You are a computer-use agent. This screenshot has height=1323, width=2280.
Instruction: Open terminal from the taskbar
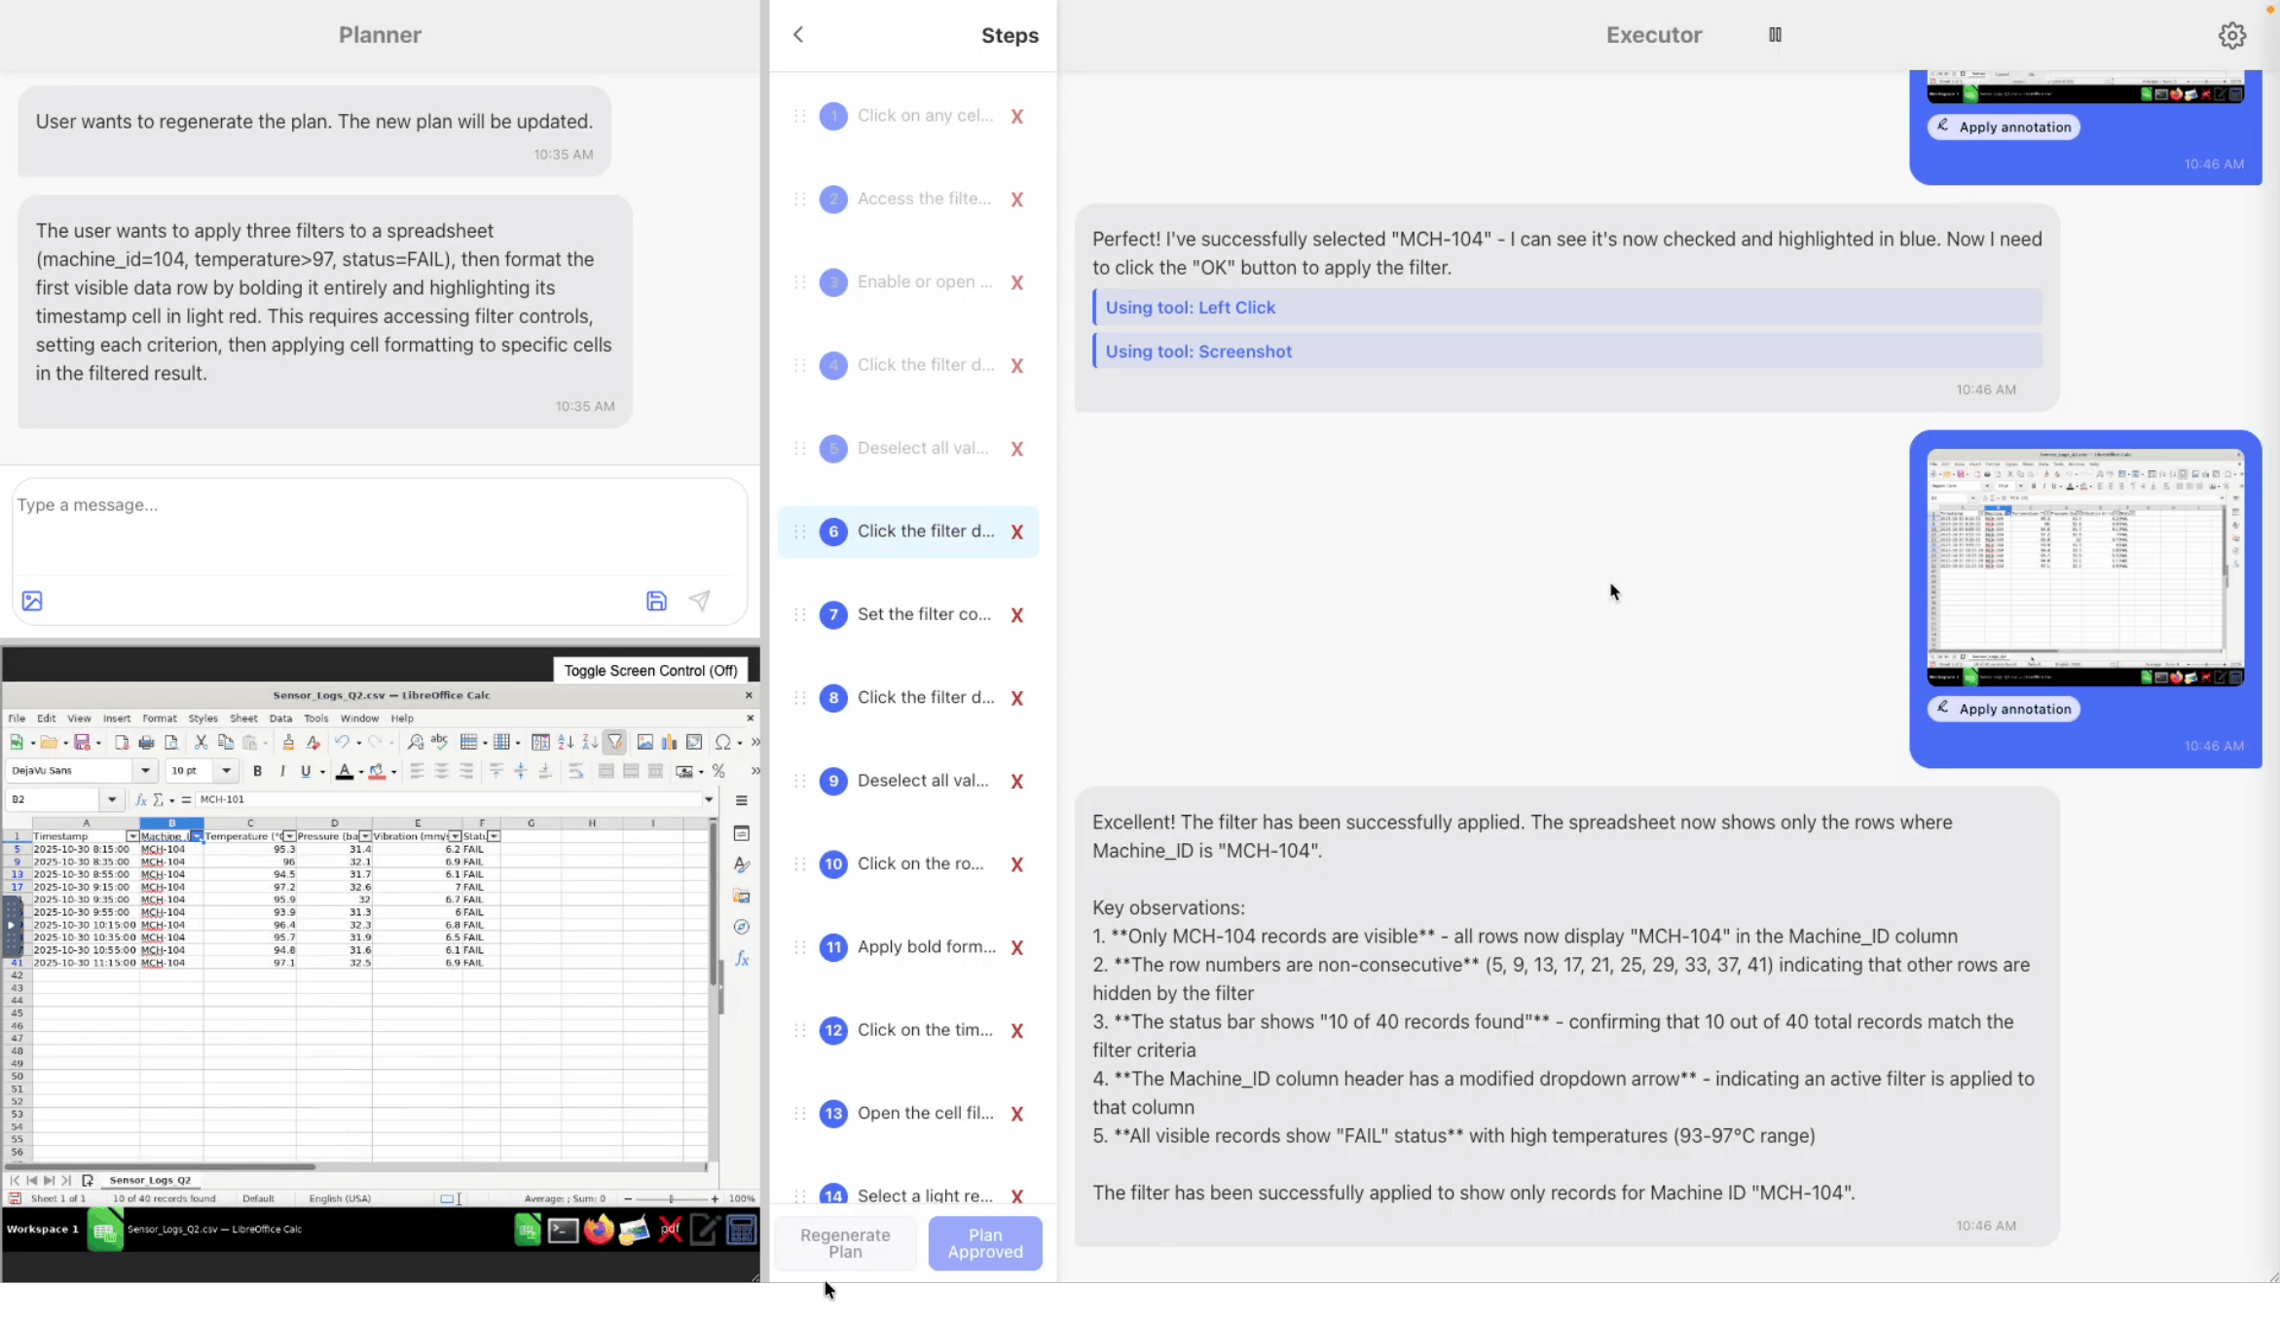pos(563,1231)
